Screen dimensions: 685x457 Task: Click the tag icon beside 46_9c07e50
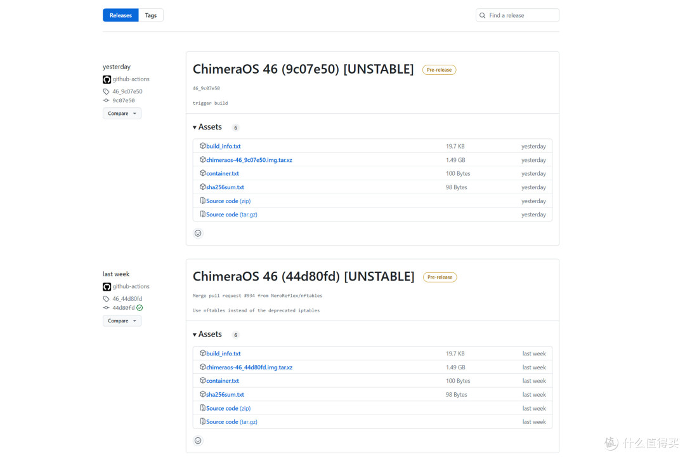tap(106, 91)
